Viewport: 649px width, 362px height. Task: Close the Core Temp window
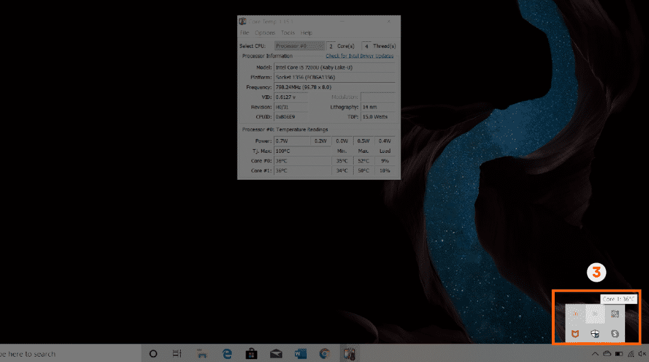click(x=388, y=21)
